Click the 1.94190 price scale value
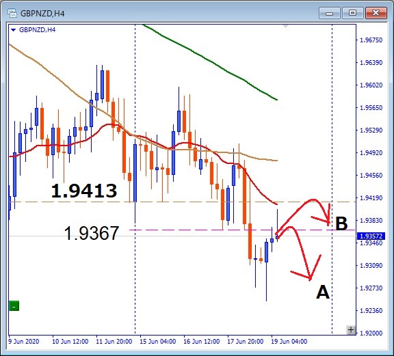This screenshot has height=356, width=394. point(371,198)
